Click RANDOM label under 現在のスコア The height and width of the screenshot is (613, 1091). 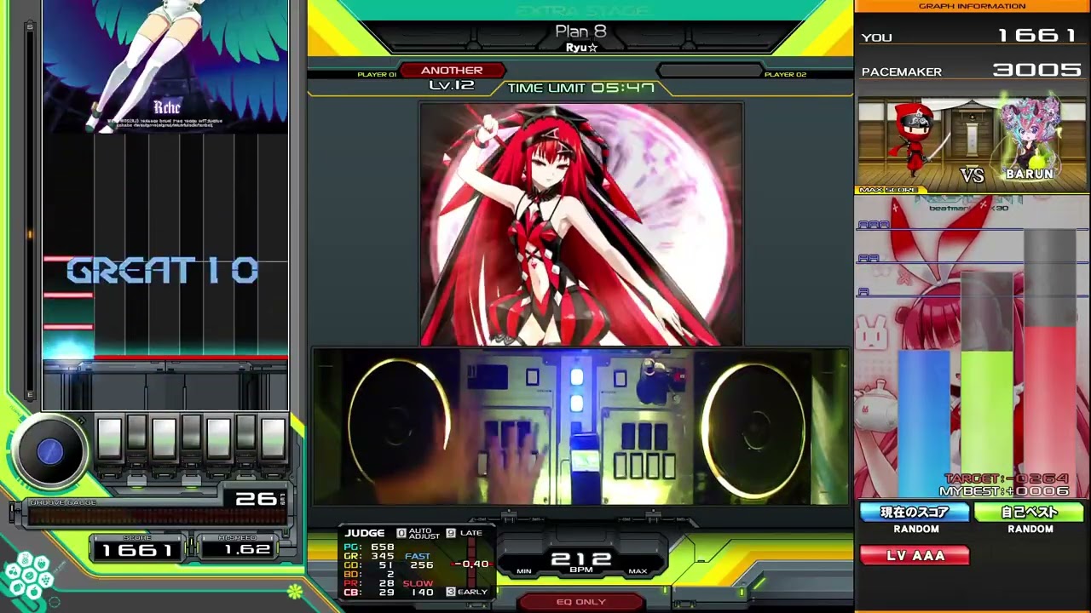[915, 529]
